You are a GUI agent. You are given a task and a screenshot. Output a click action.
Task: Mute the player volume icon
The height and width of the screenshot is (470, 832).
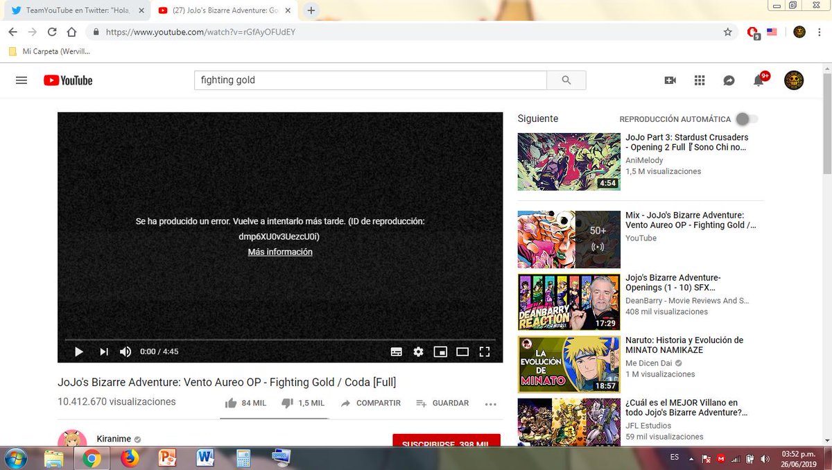tap(125, 351)
